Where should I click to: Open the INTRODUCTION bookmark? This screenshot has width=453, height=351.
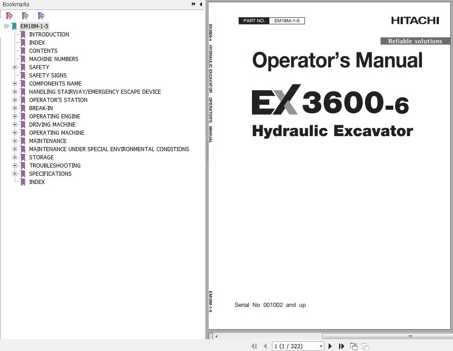point(49,35)
